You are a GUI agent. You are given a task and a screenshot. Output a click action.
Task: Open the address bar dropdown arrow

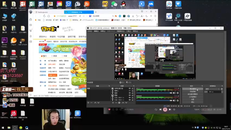[87, 16]
